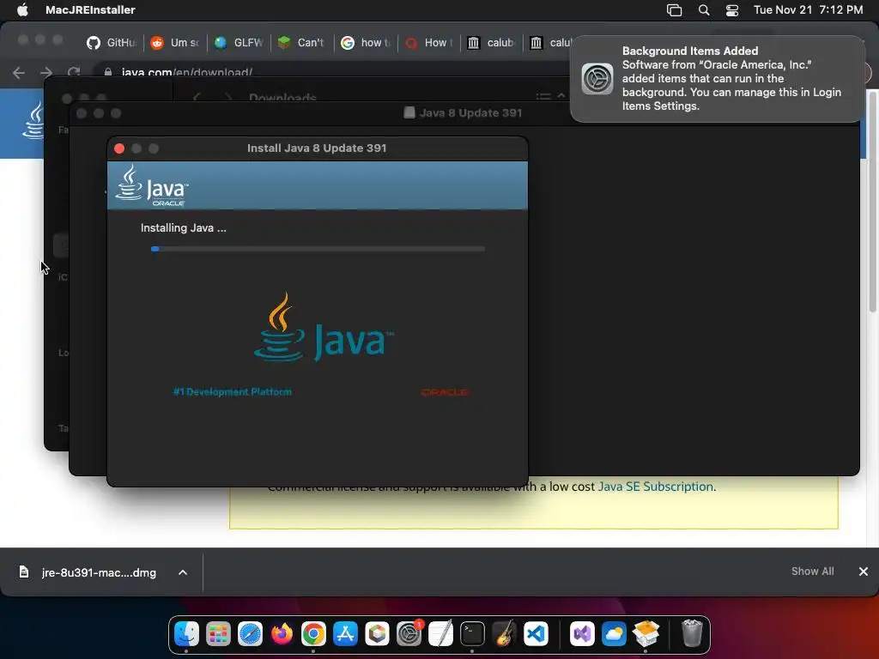This screenshot has width=879, height=659.
Task: Go forward in Chrome browser
Action: 46,73
